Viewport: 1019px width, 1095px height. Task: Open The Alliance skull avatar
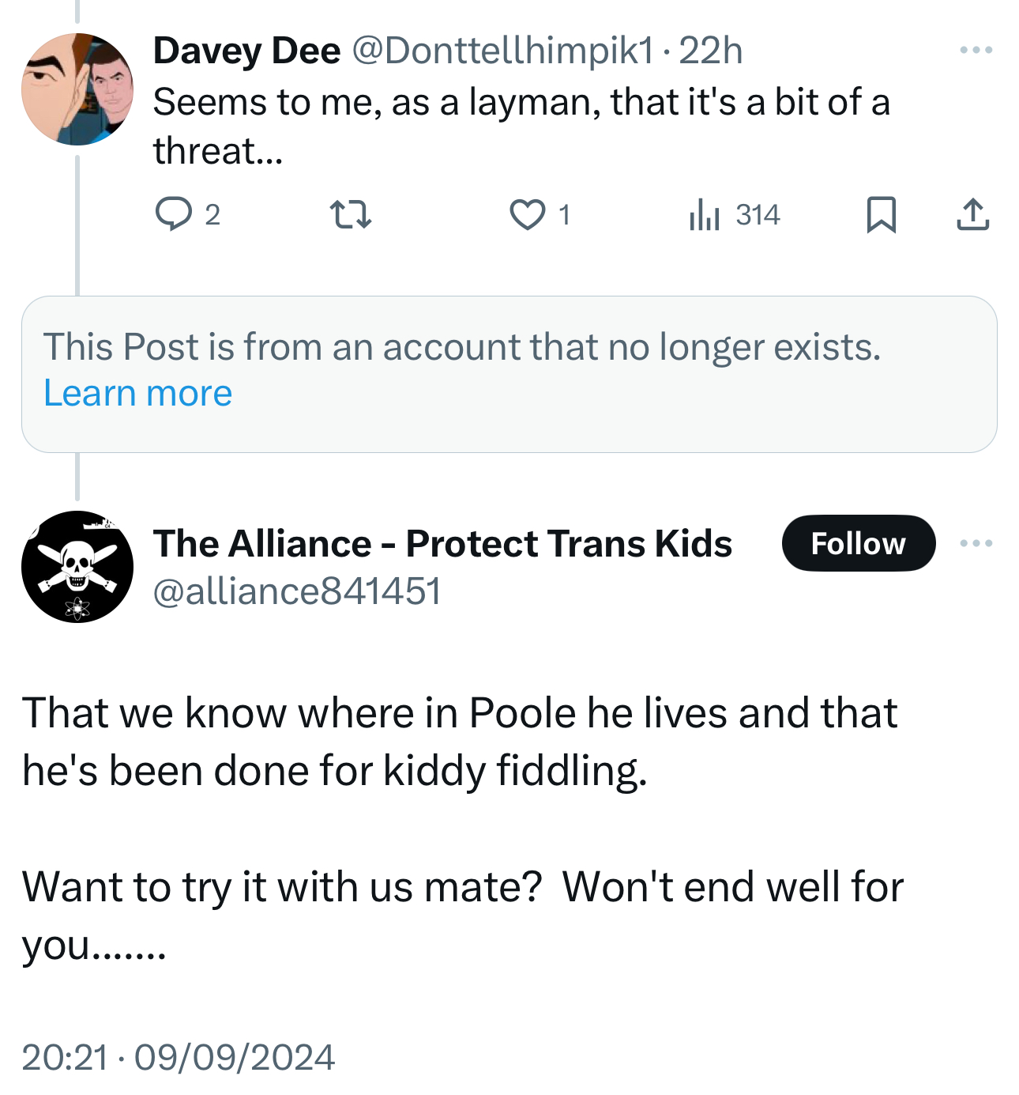click(x=77, y=566)
